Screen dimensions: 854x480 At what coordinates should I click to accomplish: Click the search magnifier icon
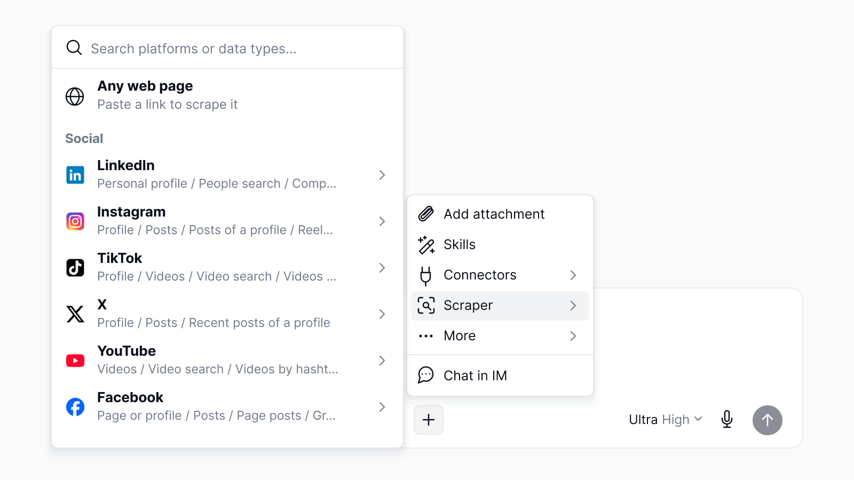tap(74, 47)
